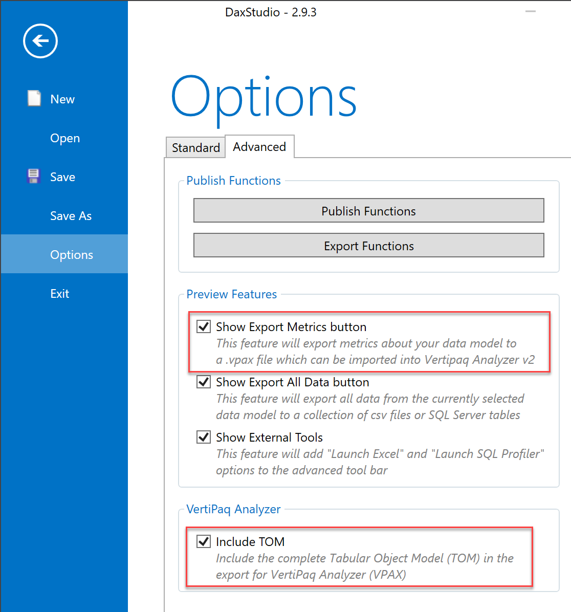571x612 pixels.
Task: Minimize the DaxStudio window
Action: click(x=530, y=11)
